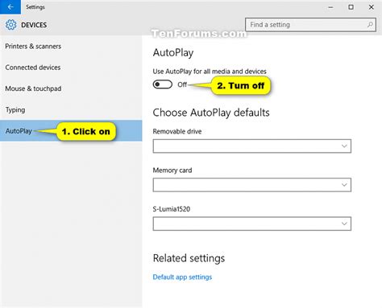
Task: Select AutoPlay in sidebar
Action: coord(71,131)
